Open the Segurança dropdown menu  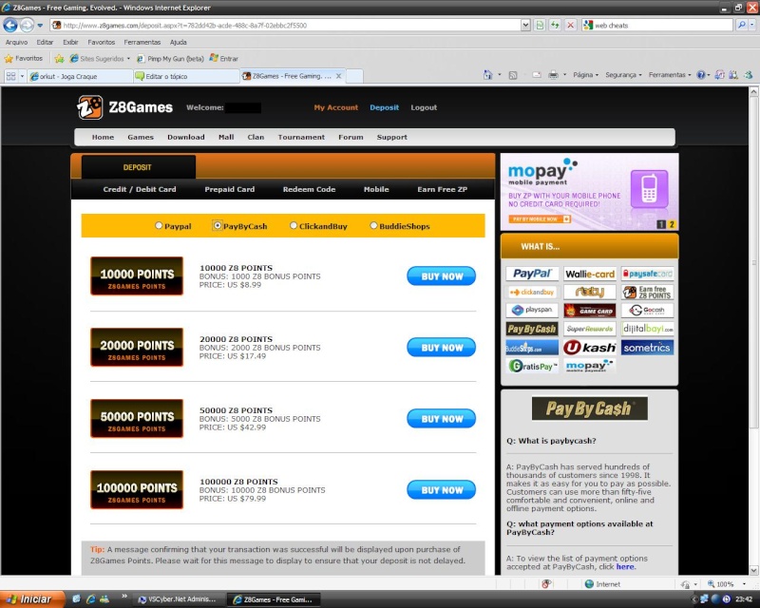click(x=623, y=75)
